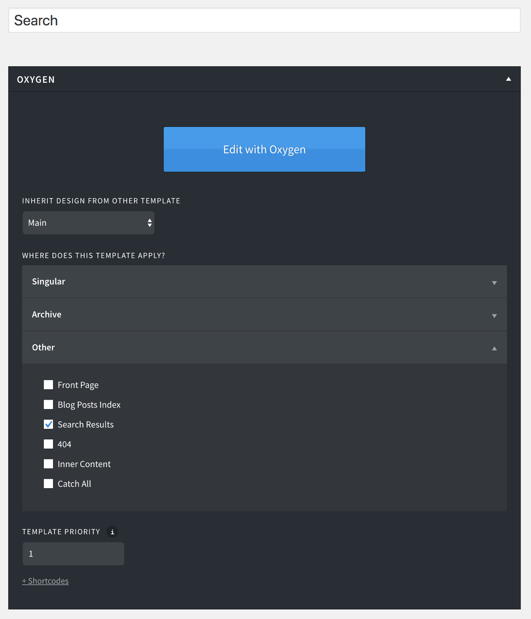Image resolution: width=531 pixels, height=619 pixels.
Task: Uncheck the Search Results checkbox
Action: coord(48,424)
